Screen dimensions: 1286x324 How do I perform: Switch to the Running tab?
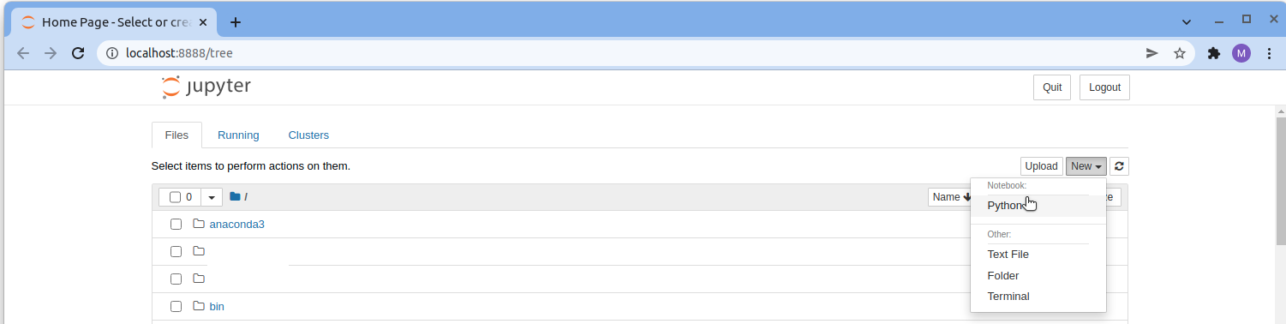point(238,135)
